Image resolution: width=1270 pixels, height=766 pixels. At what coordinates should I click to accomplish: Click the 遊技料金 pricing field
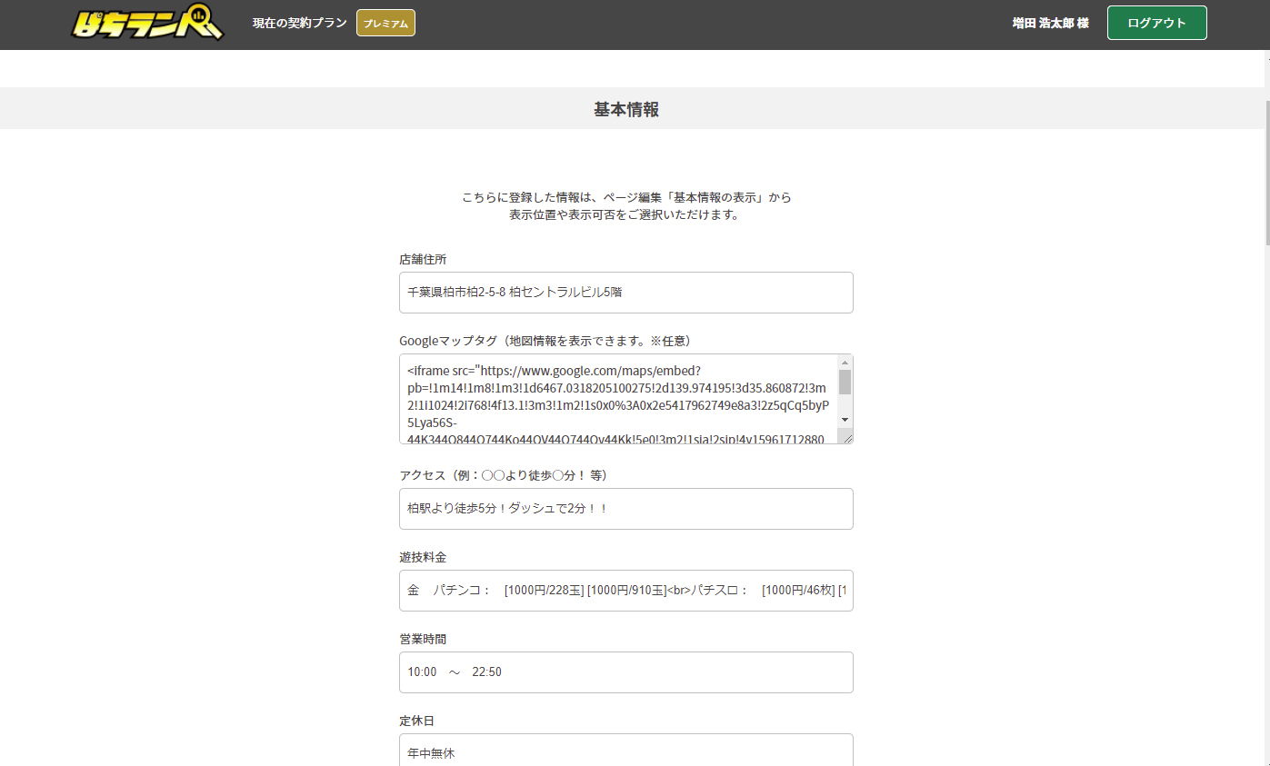625,591
